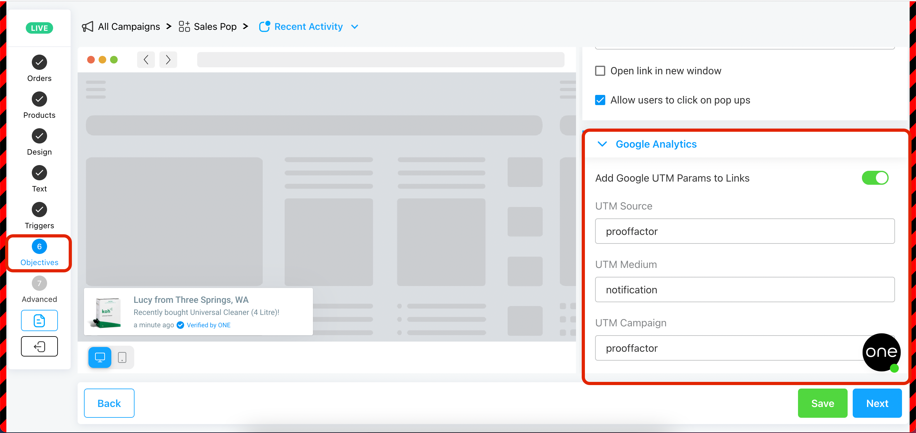Click Recently bought Universal Cleaner text
The width and height of the screenshot is (916, 433).
[206, 312]
